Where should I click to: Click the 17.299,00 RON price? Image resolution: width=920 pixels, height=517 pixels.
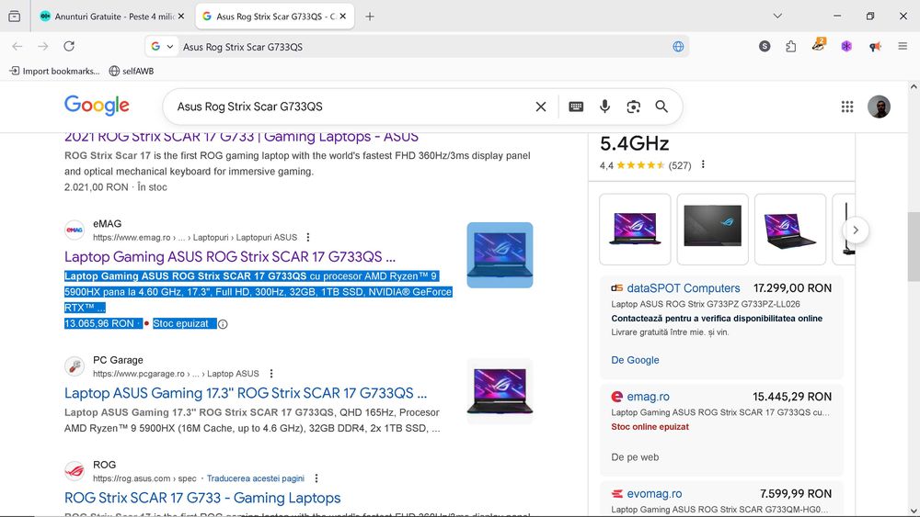pos(792,288)
